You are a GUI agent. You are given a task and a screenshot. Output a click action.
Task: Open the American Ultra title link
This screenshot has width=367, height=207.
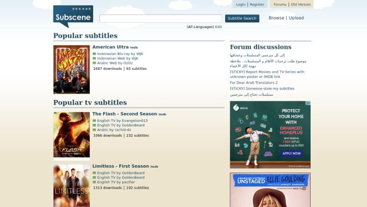tap(110, 47)
